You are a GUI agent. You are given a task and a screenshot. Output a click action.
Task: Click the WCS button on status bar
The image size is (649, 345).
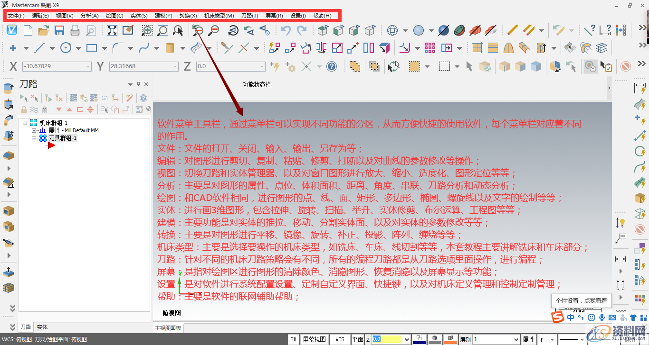[340, 339]
